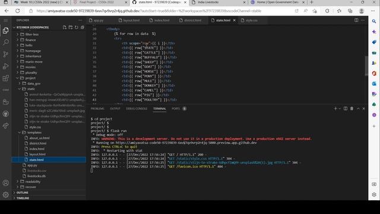
Task: Open the Explorer view in activity bar
Action: (5, 30)
